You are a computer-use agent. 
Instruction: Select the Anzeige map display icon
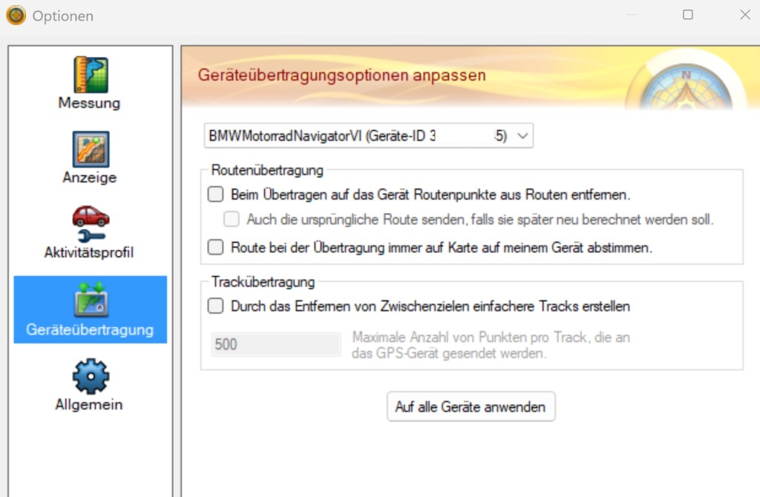click(90, 149)
